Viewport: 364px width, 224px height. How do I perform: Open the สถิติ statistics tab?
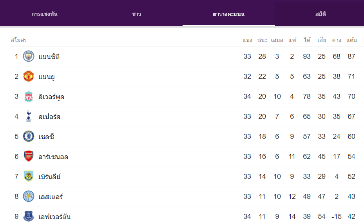click(321, 14)
